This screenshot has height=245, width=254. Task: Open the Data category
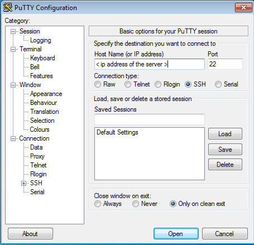point(36,147)
